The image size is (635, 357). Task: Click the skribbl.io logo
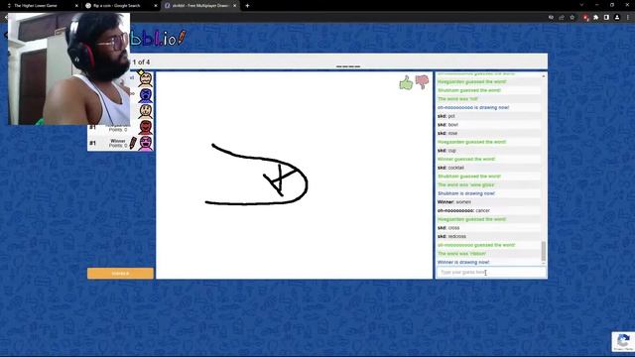tap(158, 39)
